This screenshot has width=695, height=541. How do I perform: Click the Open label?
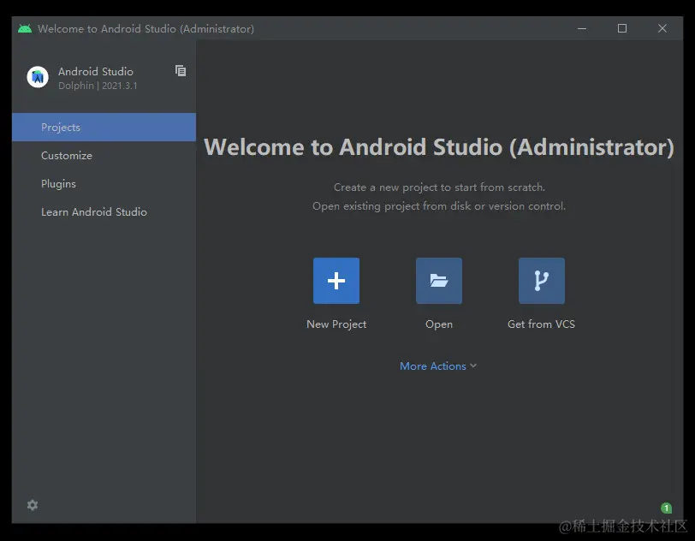tap(439, 324)
